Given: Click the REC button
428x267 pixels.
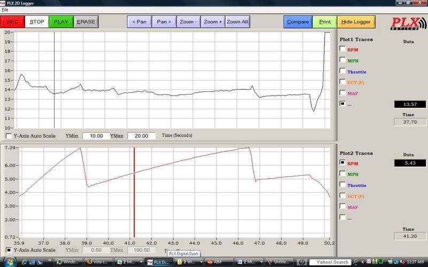Looking at the screenshot, I should click(x=12, y=22).
